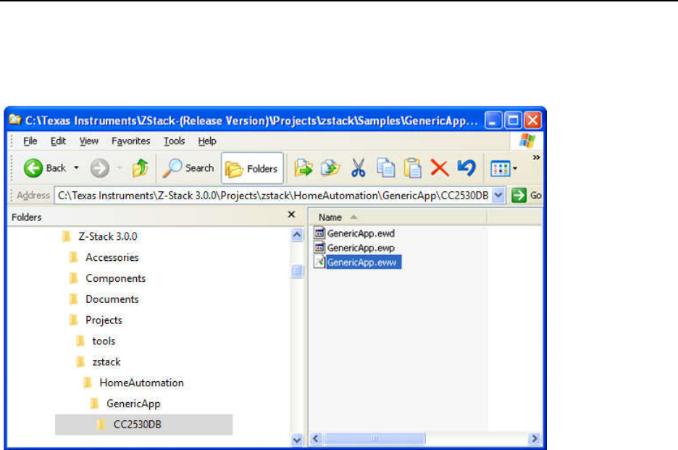The image size is (678, 450).
Task: Select the Components folder
Action: 108,278
